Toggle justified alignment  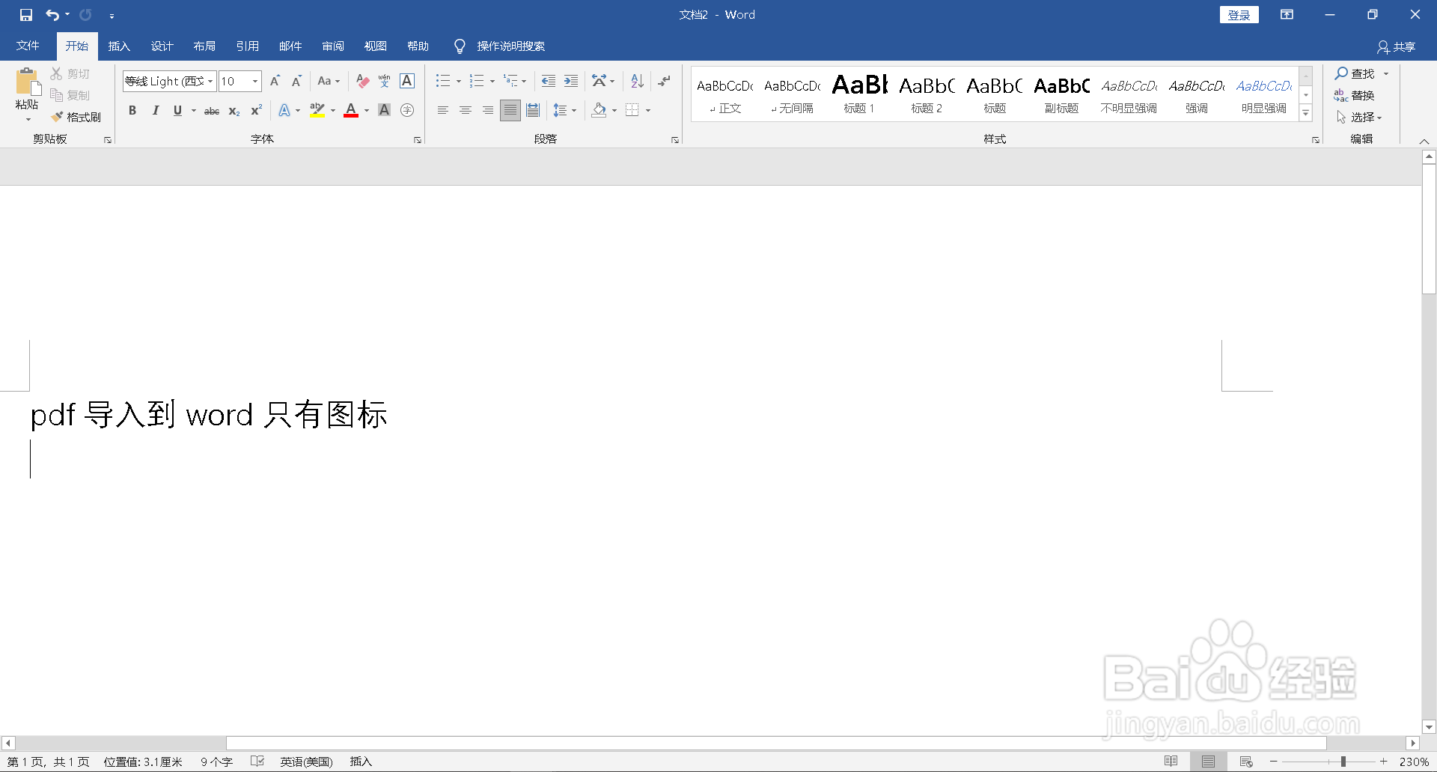(x=510, y=110)
